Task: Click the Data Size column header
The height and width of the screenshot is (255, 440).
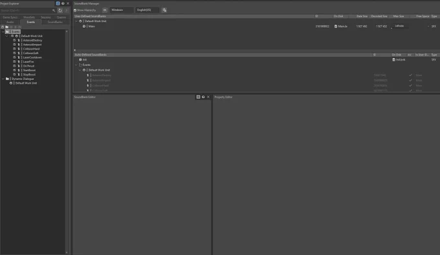Action: pyautogui.click(x=362, y=16)
